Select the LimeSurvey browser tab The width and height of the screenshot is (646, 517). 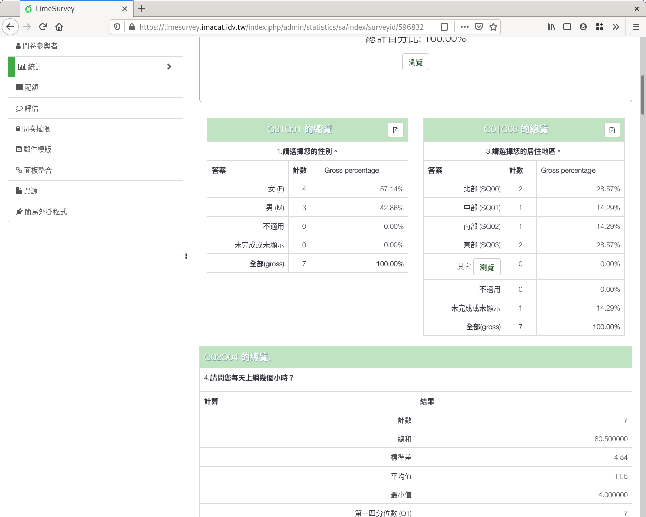click(77, 9)
